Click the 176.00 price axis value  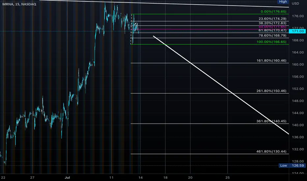[x=298, y=16]
